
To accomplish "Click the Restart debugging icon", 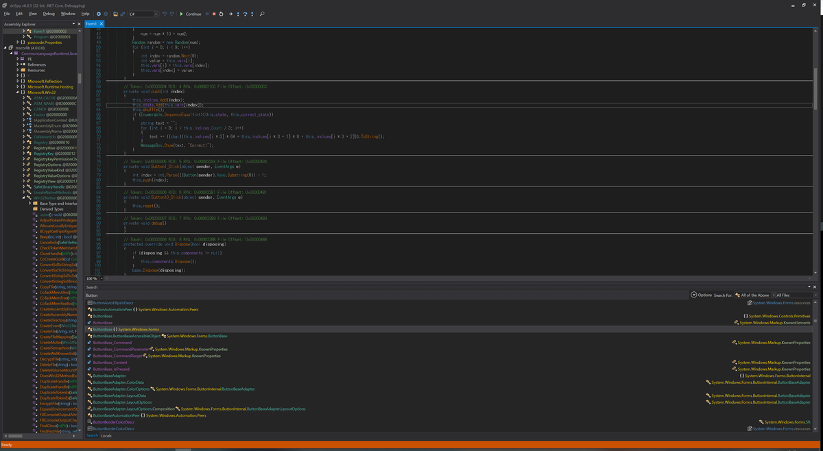I will tap(221, 14).
